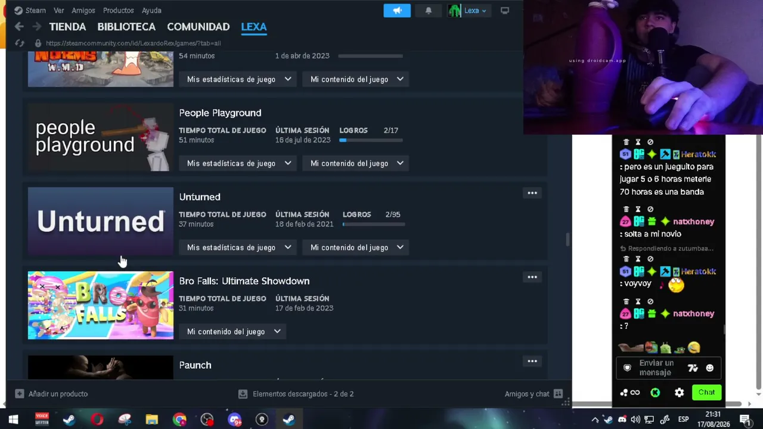Open Opera browser from the taskbar
The image size is (763, 429).
(x=97, y=419)
